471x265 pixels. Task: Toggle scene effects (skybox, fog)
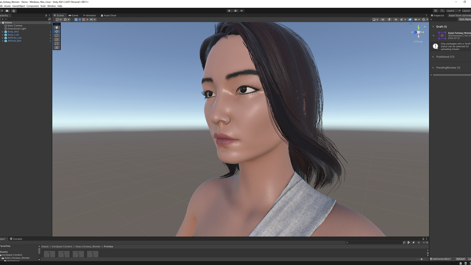point(402,20)
